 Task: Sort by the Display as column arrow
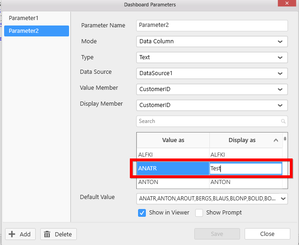click(276, 140)
